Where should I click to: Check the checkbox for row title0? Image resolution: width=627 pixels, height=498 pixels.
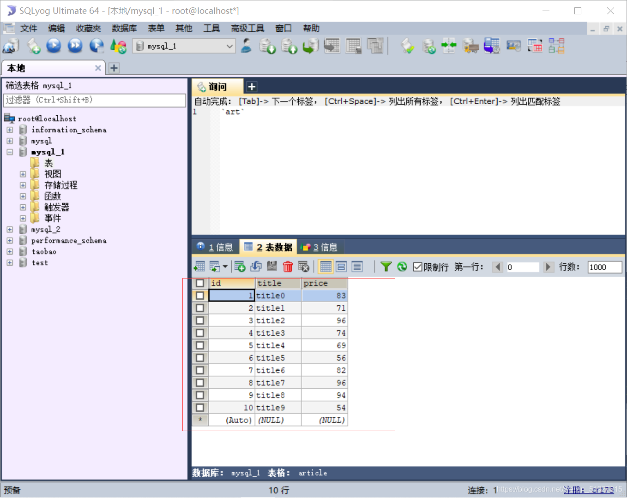click(200, 296)
